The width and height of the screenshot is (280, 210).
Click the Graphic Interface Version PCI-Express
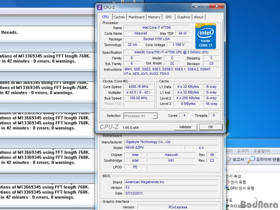pos(178,207)
